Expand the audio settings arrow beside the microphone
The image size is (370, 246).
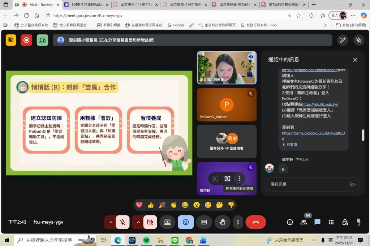pos(110,222)
